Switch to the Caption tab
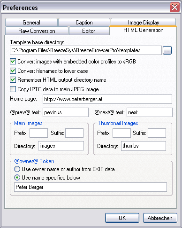 (x=84, y=23)
